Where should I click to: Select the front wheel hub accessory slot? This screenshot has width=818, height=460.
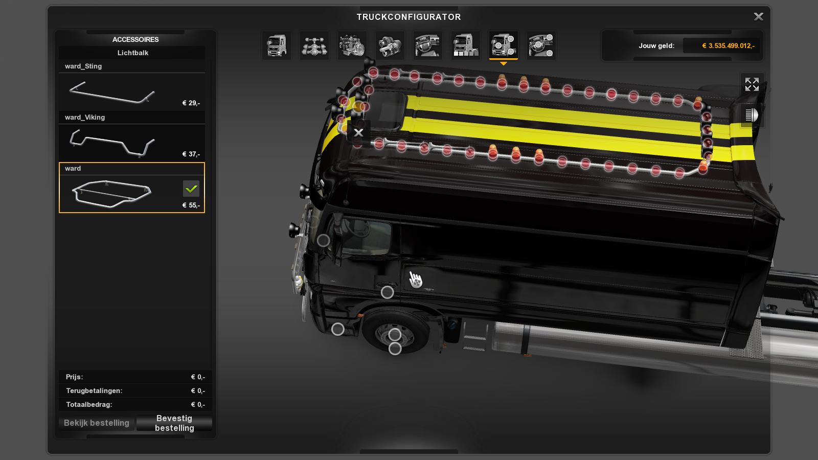(395, 335)
